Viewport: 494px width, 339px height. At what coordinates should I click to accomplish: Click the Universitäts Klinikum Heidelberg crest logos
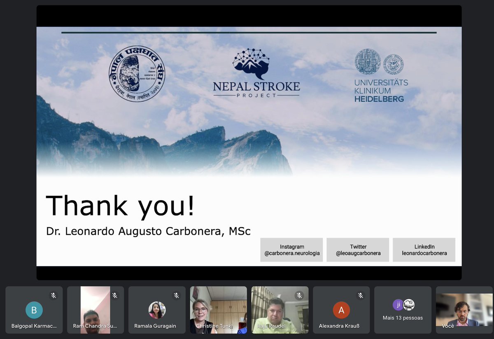[x=379, y=61]
